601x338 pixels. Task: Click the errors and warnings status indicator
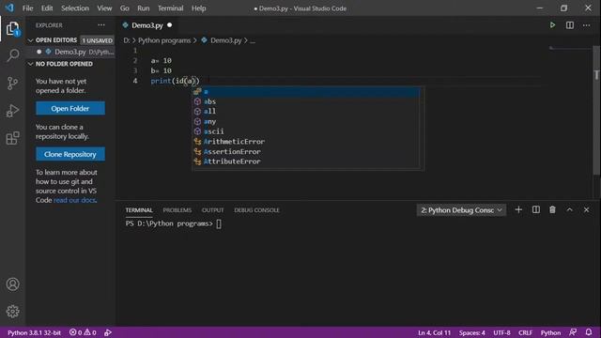(x=83, y=332)
